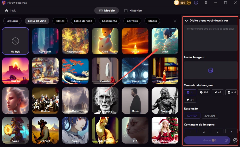
Task: Choose the Ghibli style thumbnail
Action: (x=165, y=41)
